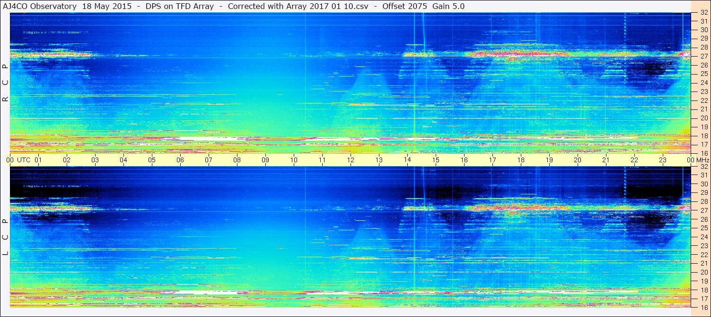Click the 19 MHz tick on LCP panel scale

pos(704,281)
